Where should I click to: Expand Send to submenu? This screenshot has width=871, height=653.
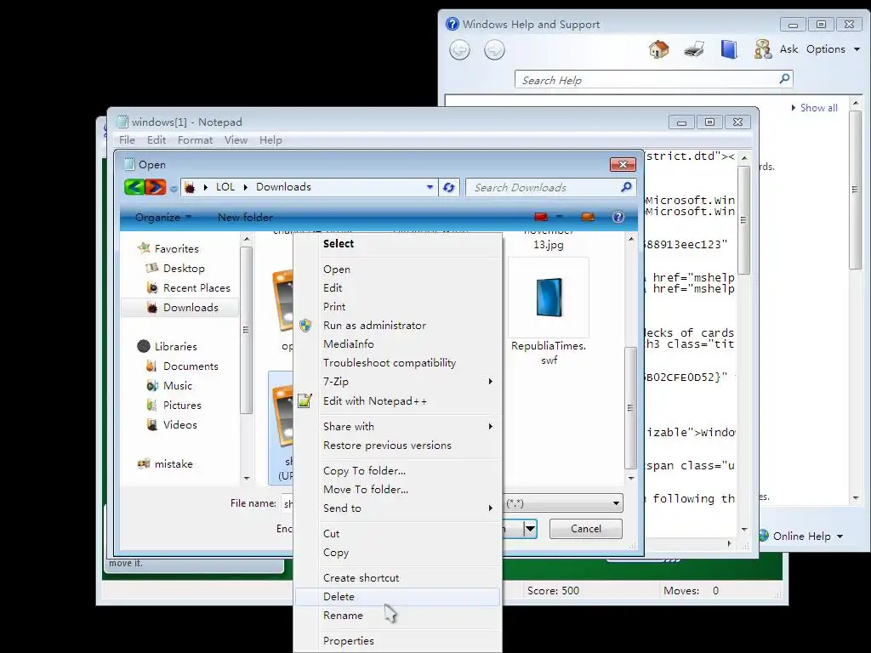[398, 508]
